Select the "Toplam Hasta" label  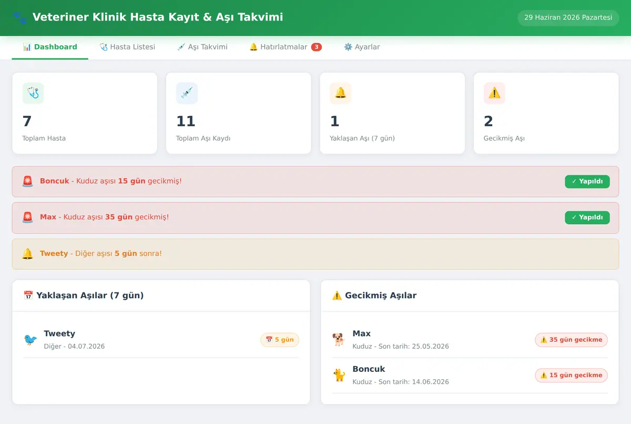(44, 138)
